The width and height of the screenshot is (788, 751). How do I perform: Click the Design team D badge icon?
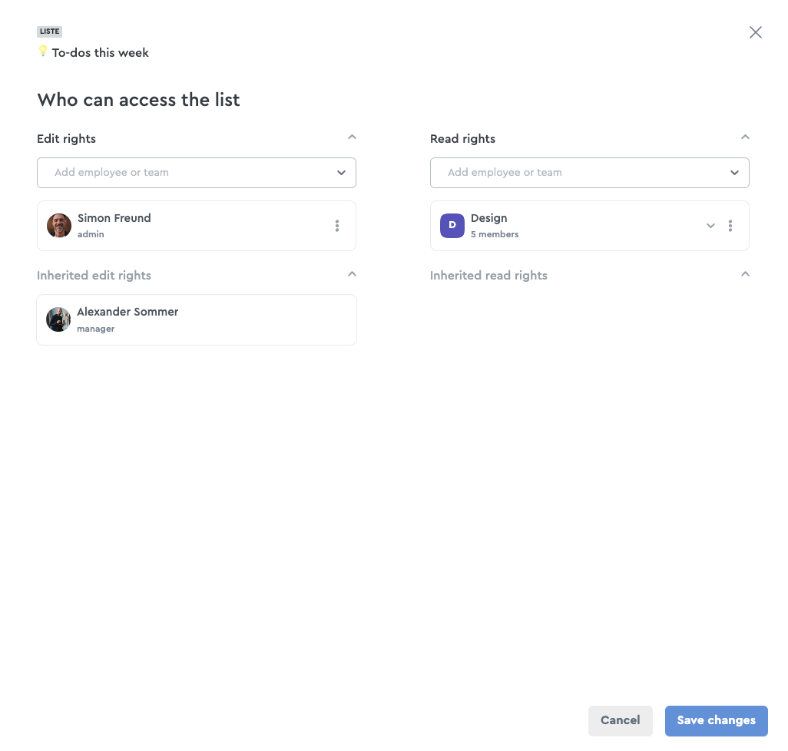click(452, 226)
